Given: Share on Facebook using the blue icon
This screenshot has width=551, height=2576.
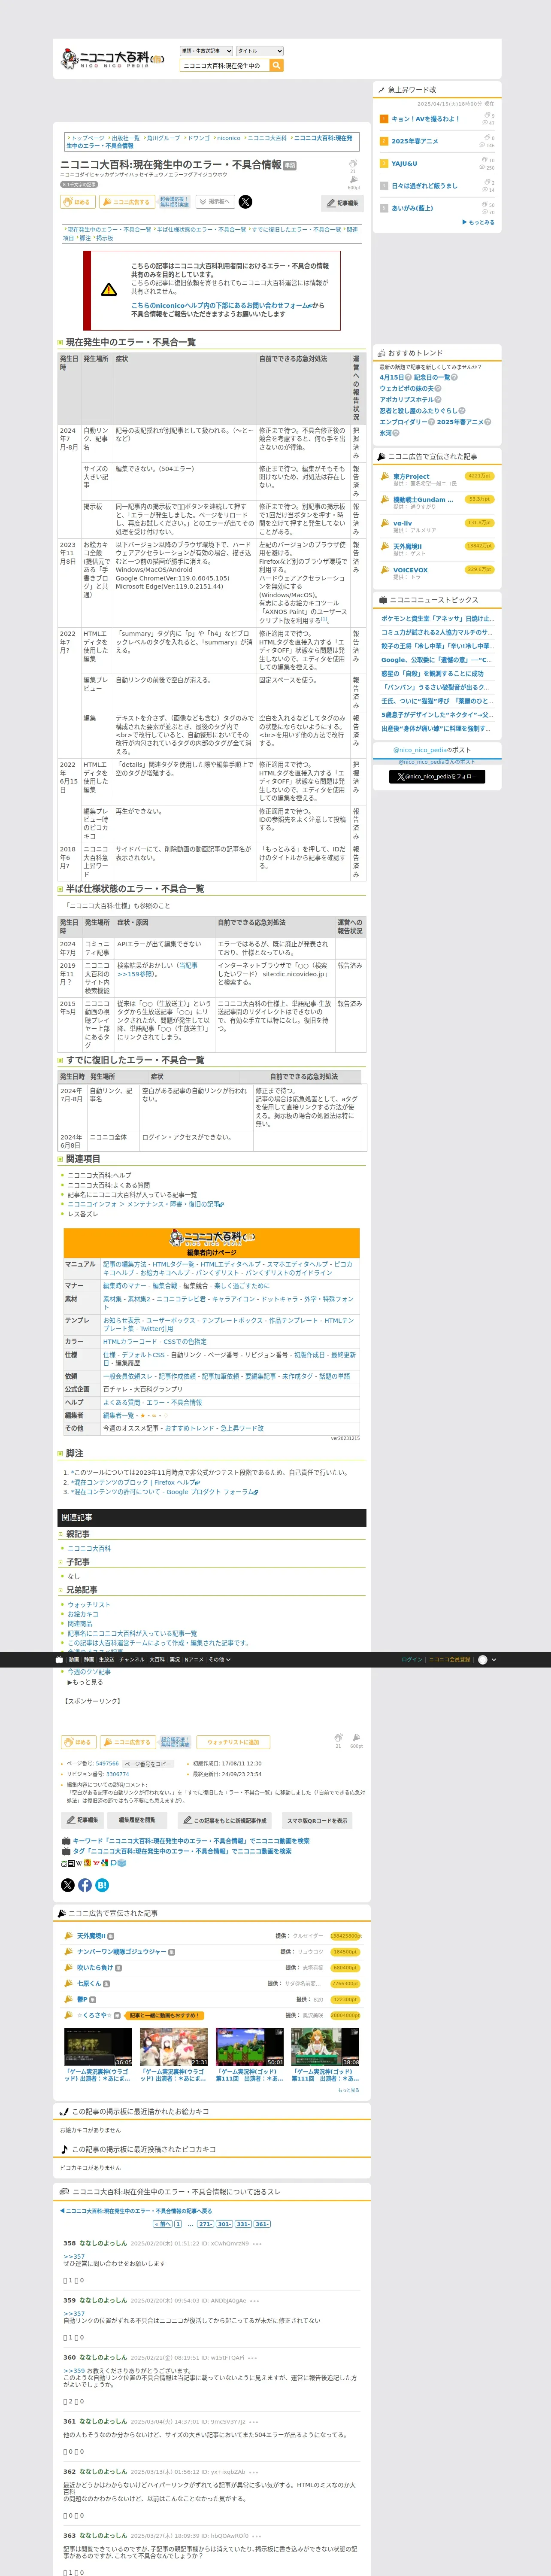Looking at the screenshot, I should pos(85,1885).
